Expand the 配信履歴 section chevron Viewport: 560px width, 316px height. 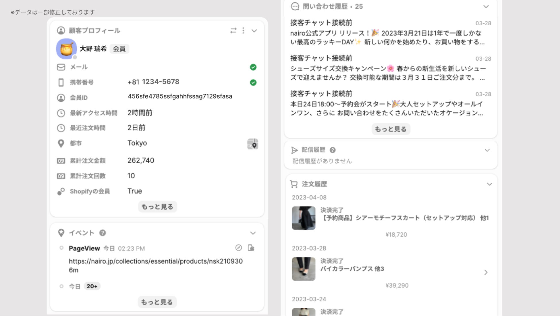tap(487, 150)
